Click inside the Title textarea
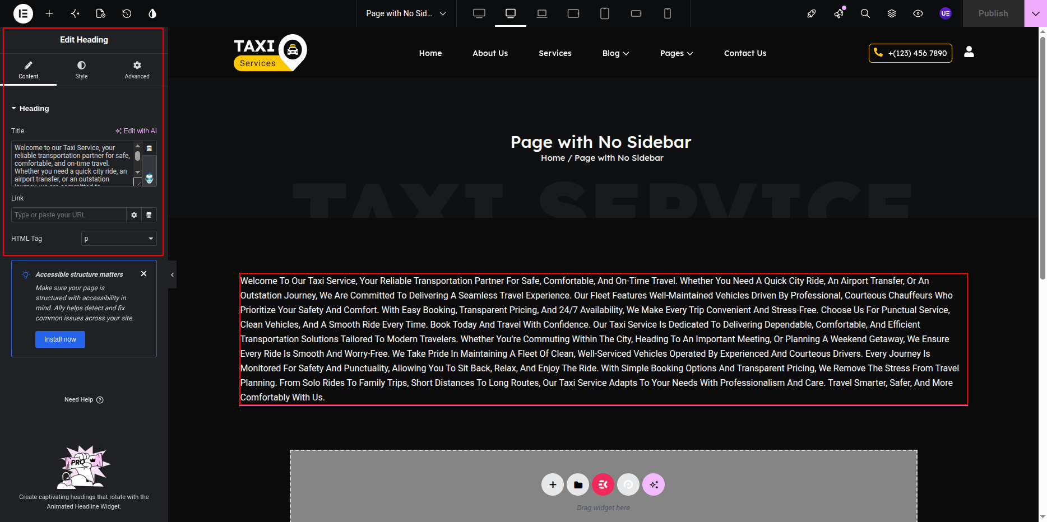 point(72,164)
